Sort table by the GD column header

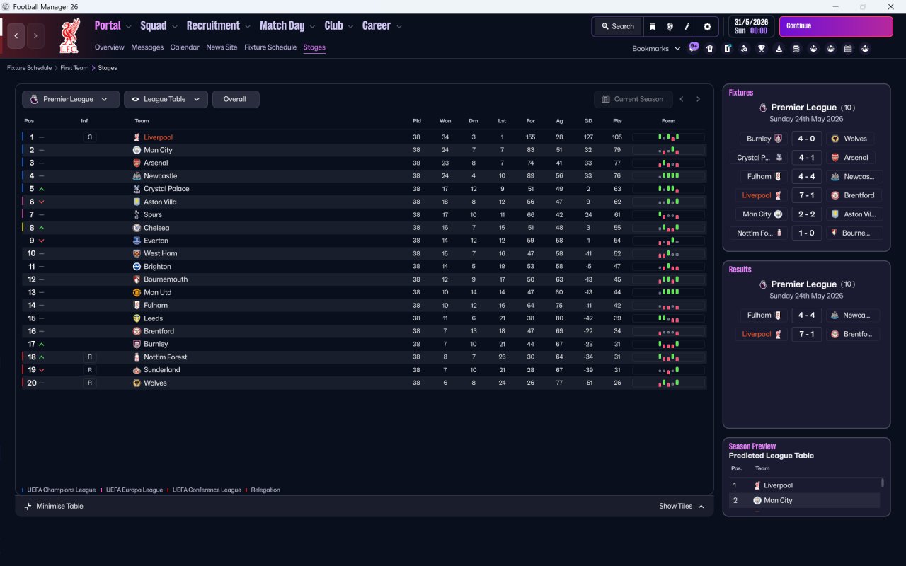pyautogui.click(x=588, y=121)
